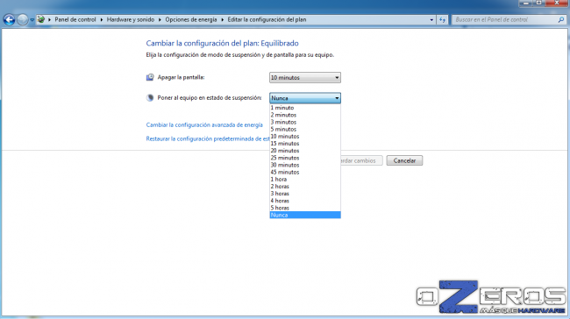Go back with the blue arrow button
The image size is (570, 319).
9,19
